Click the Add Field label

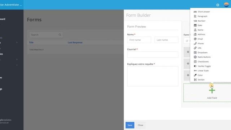[x=212, y=98]
